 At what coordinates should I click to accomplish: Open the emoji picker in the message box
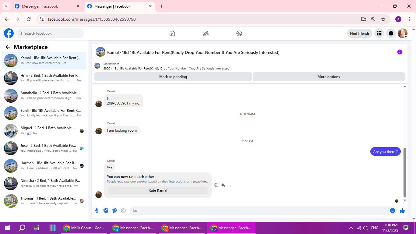click(x=393, y=211)
